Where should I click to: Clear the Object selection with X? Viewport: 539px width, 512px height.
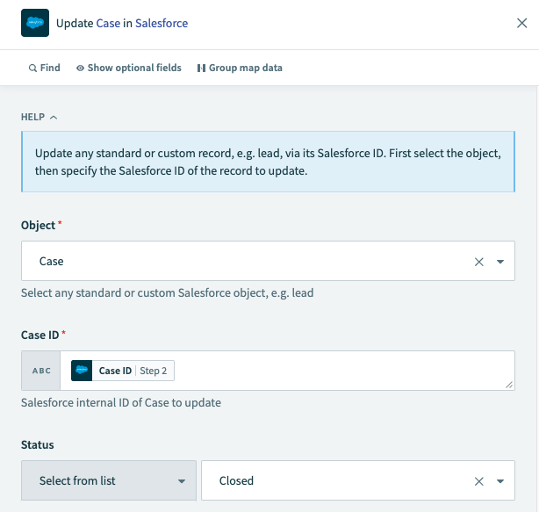click(479, 262)
